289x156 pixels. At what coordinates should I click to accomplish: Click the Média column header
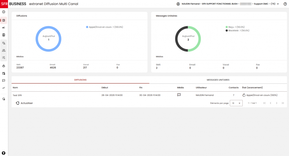[x=180, y=87]
